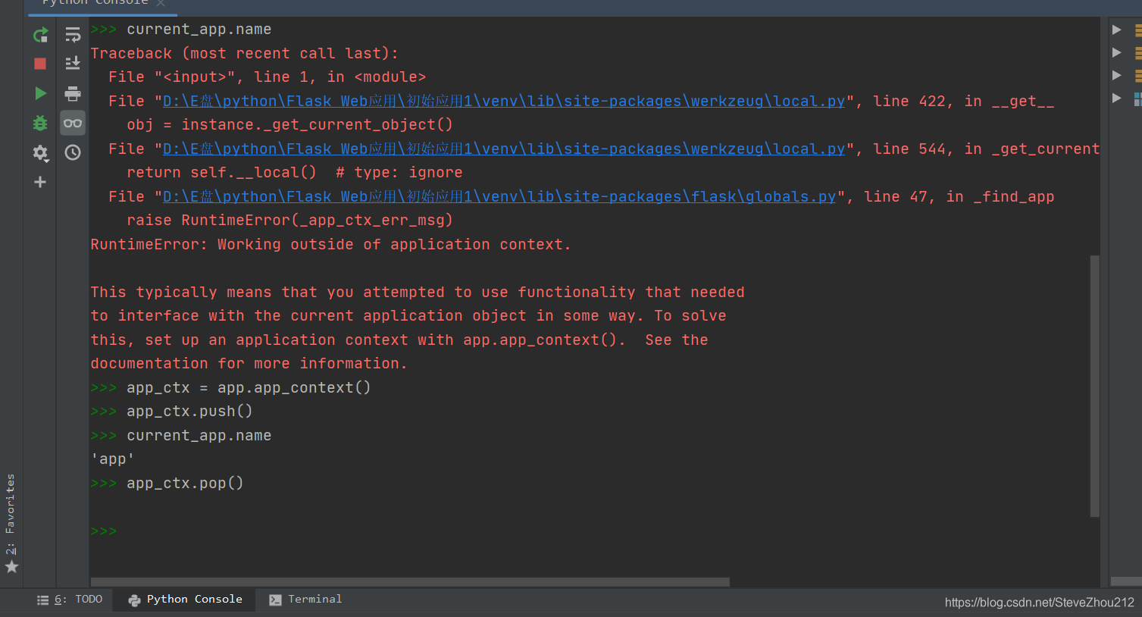Add new console with plus icon
Screen dimensions: 1142x617
point(40,182)
